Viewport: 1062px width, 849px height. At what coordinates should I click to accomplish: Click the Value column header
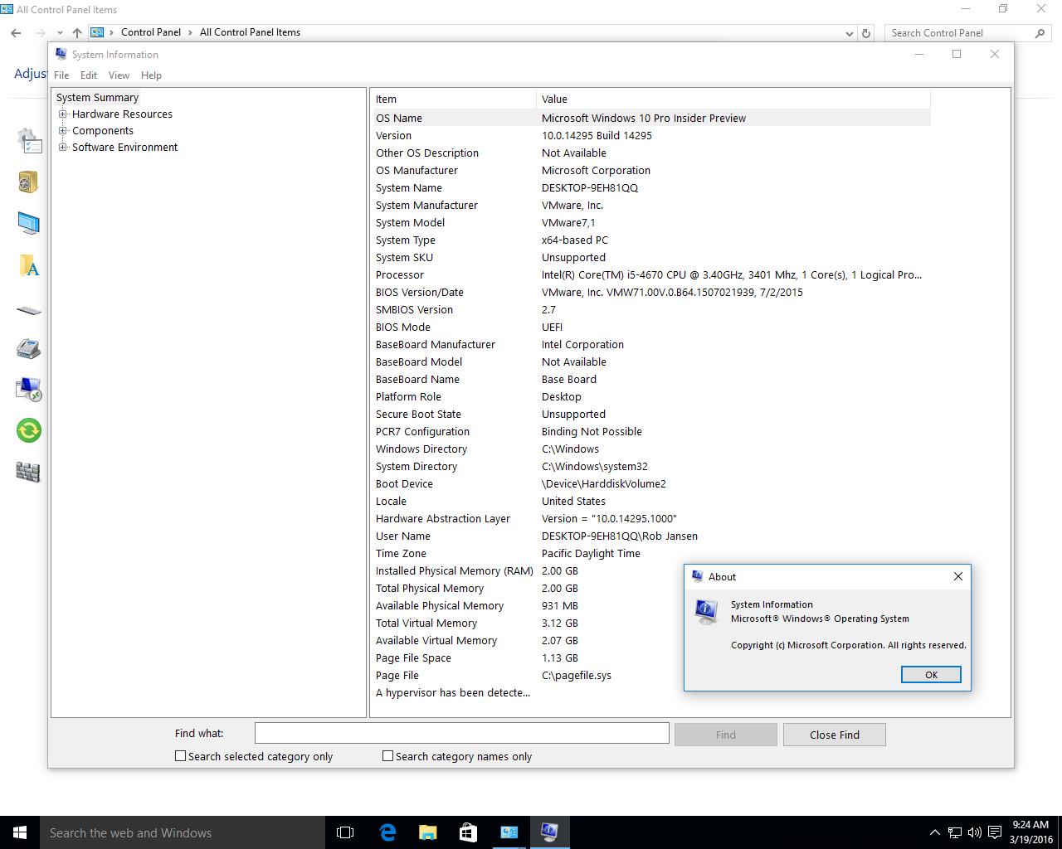coord(733,99)
